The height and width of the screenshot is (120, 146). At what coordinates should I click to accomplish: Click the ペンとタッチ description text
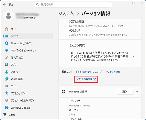(98, 35)
